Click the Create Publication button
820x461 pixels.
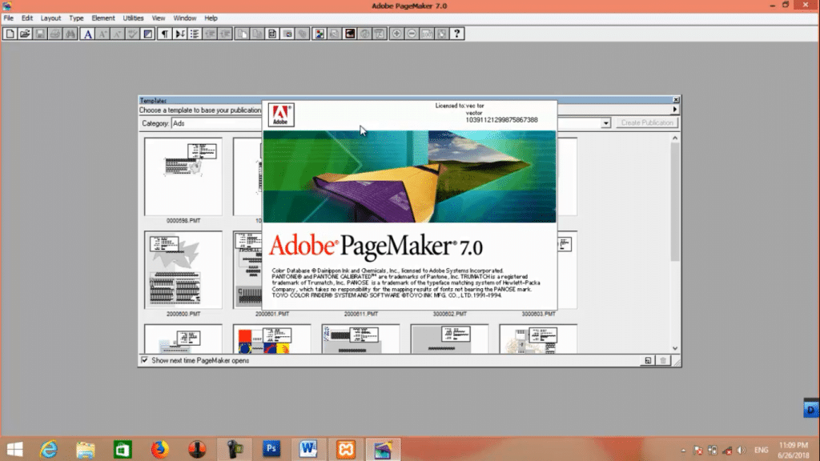646,122
